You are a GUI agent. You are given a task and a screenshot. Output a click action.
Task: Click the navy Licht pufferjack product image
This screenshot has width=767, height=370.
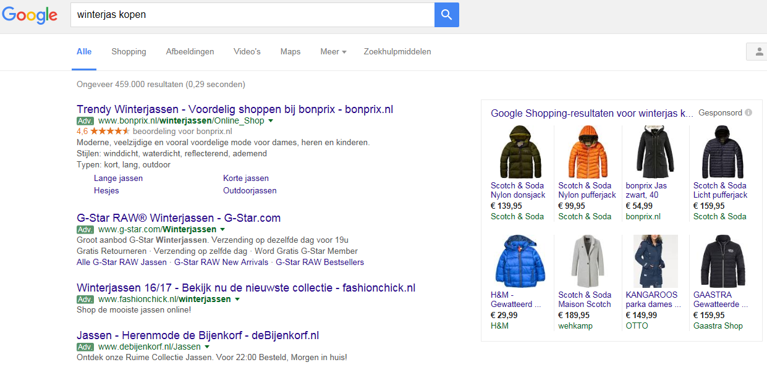[x=722, y=152]
